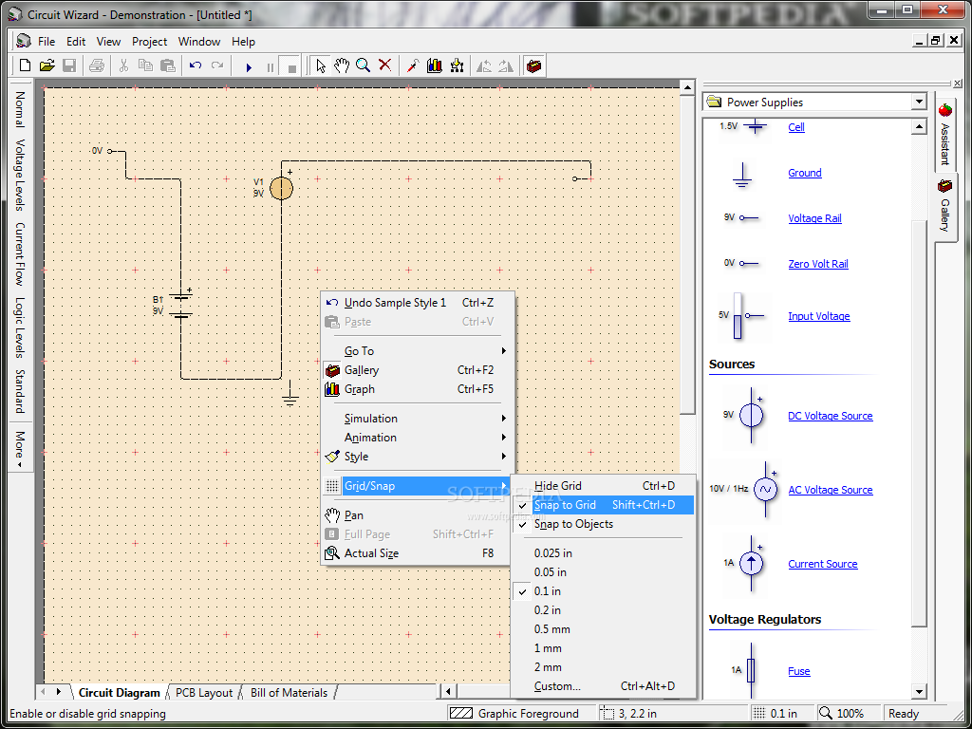Click the left triangle icon with curved arrow

(x=484, y=65)
